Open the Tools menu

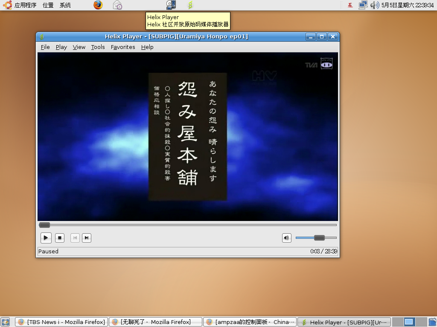point(98,47)
